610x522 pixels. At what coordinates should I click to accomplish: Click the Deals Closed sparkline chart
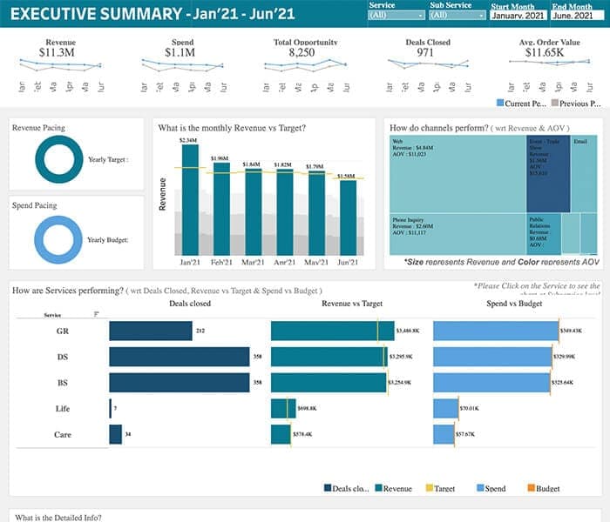(428, 64)
